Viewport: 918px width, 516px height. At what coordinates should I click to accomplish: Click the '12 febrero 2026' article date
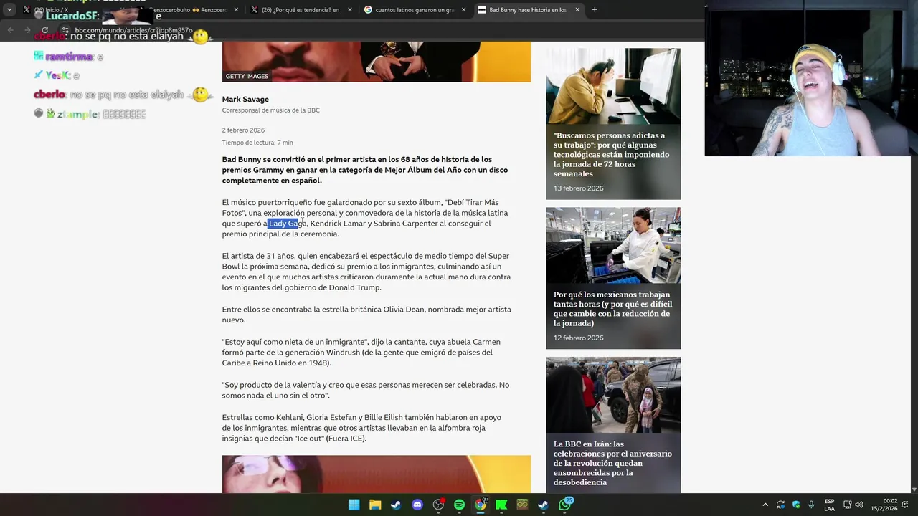[578, 338]
